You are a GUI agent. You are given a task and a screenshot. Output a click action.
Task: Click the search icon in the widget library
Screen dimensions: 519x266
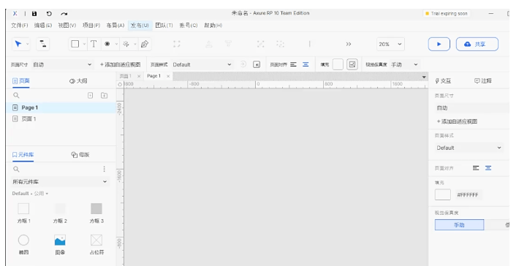click(16, 169)
